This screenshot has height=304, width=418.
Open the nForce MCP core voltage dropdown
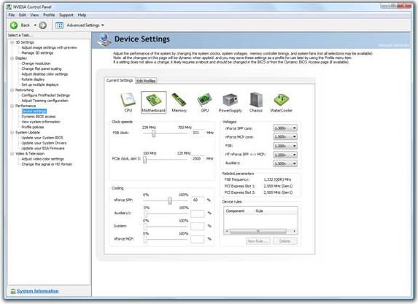[285, 136]
